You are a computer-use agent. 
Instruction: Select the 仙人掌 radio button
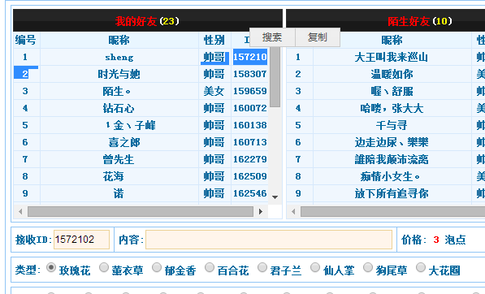tap(315, 267)
